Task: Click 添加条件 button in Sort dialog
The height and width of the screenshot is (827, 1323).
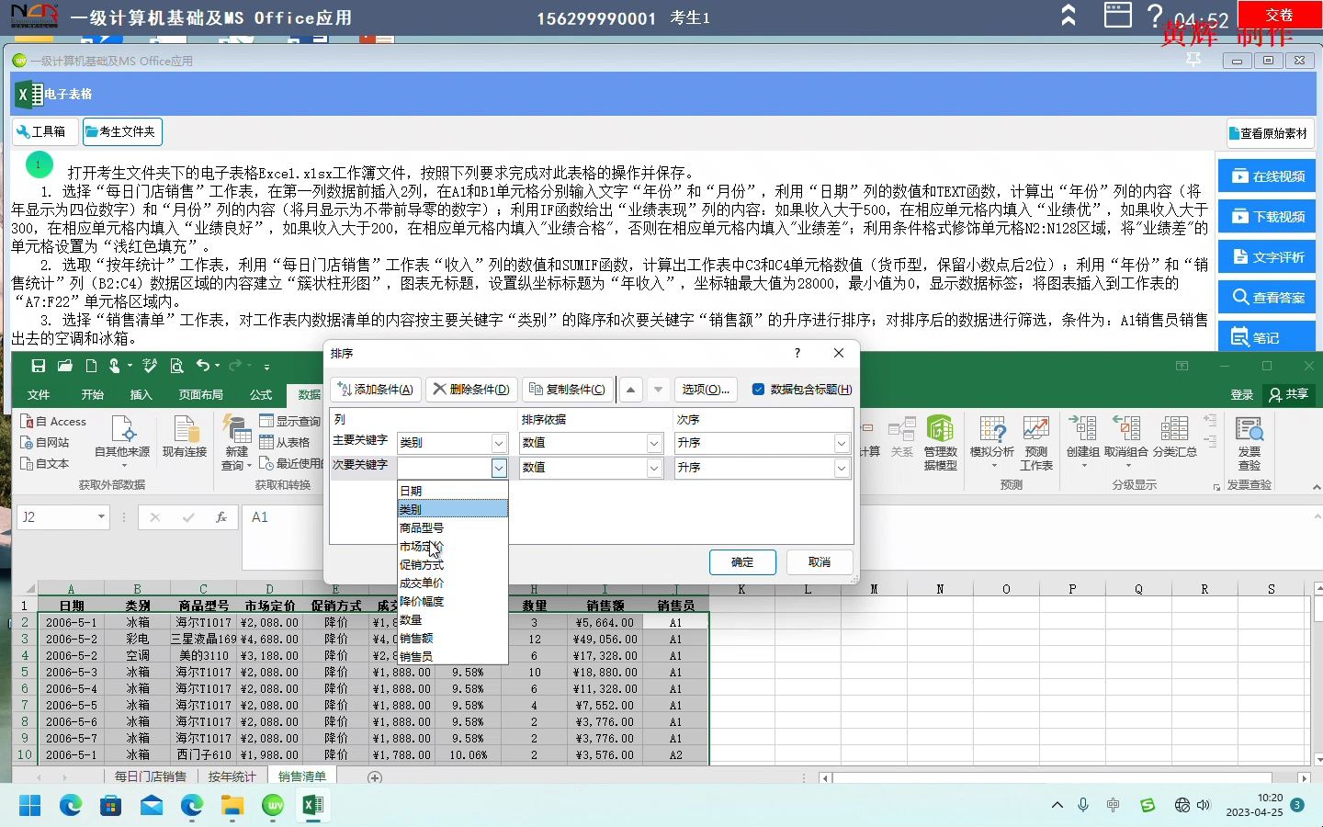Action: pyautogui.click(x=376, y=390)
